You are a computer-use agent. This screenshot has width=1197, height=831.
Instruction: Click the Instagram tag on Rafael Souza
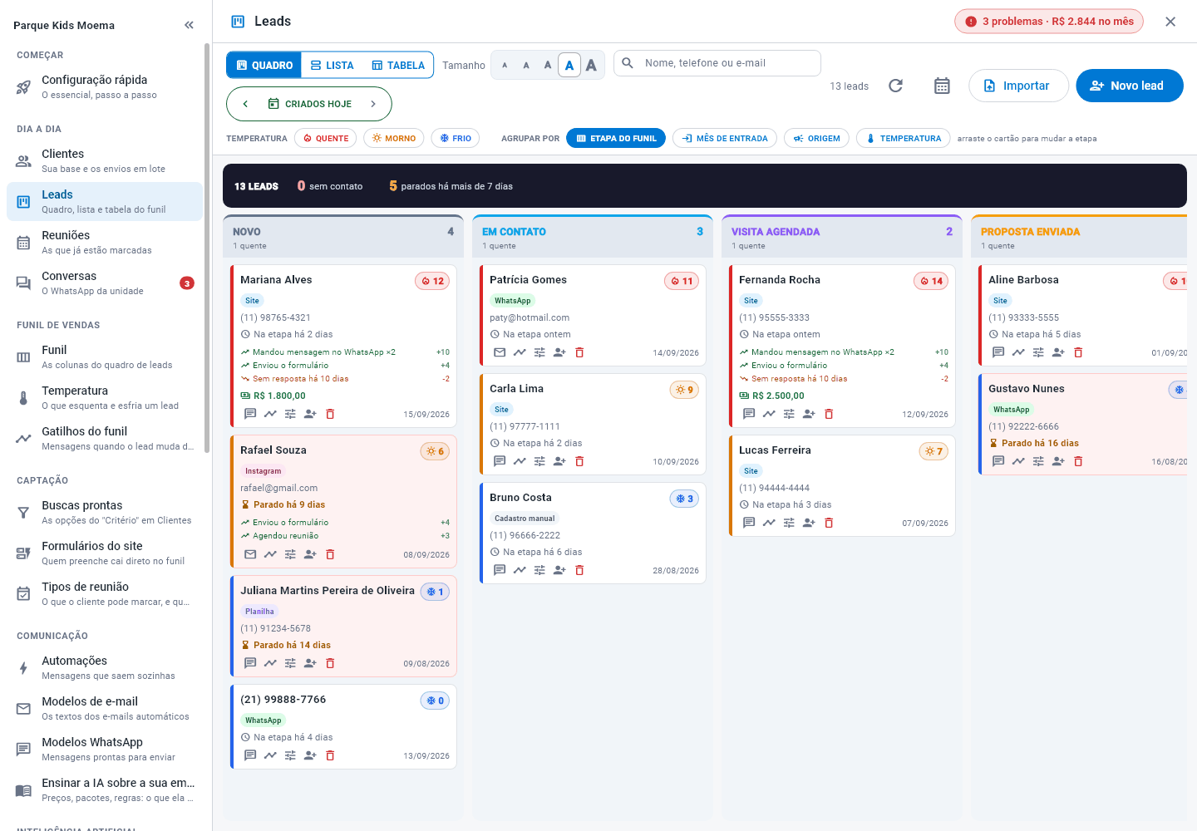point(263,471)
